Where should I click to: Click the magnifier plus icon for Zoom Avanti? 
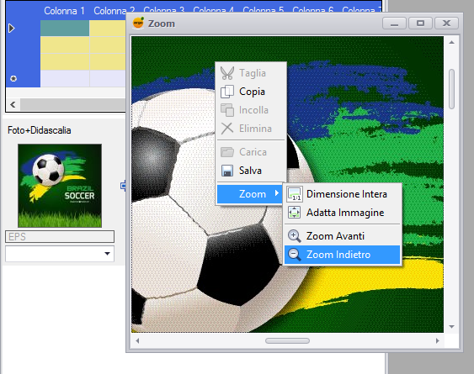(294, 236)
